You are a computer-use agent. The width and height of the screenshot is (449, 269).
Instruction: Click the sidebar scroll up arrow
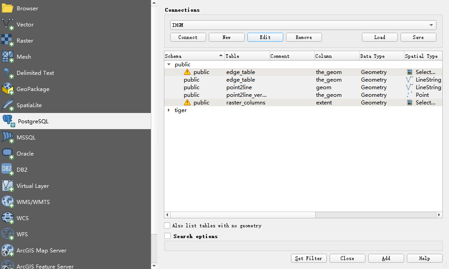[x=154, y=3]
